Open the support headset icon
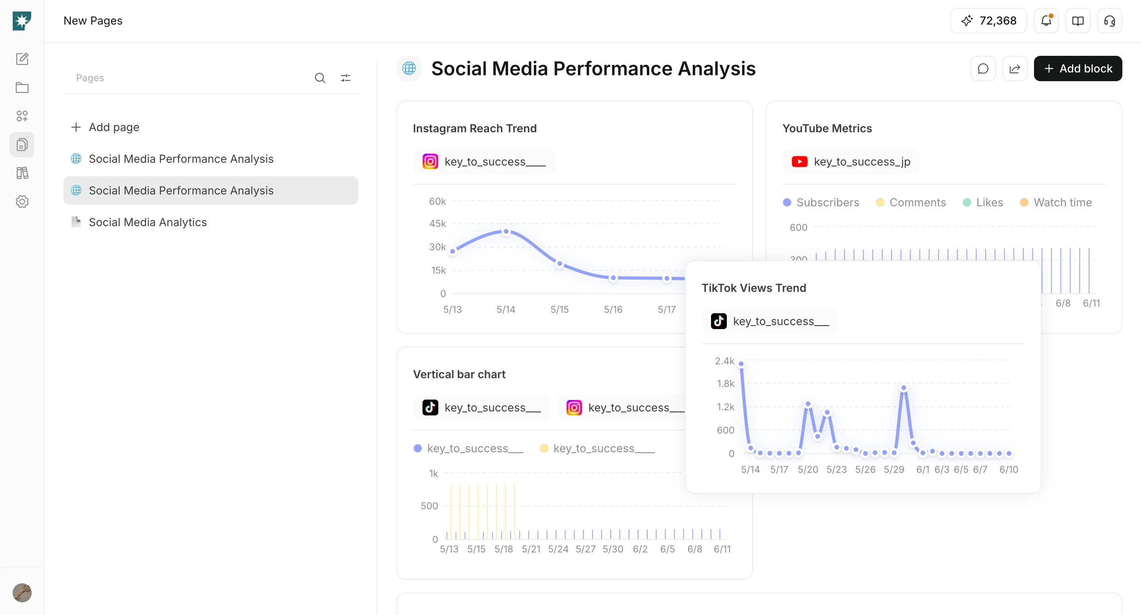This screenshot has width=1141, height=615. tap(1110, 21)
